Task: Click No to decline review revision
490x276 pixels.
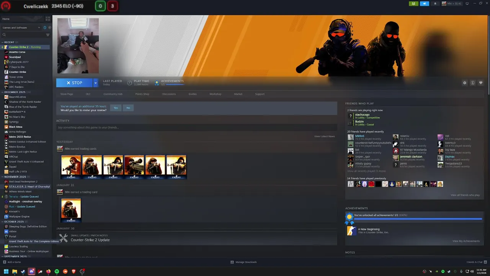Action: (x=128, y=108)
